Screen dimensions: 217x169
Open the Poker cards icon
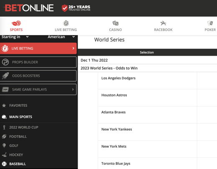[x=210, y=23]
